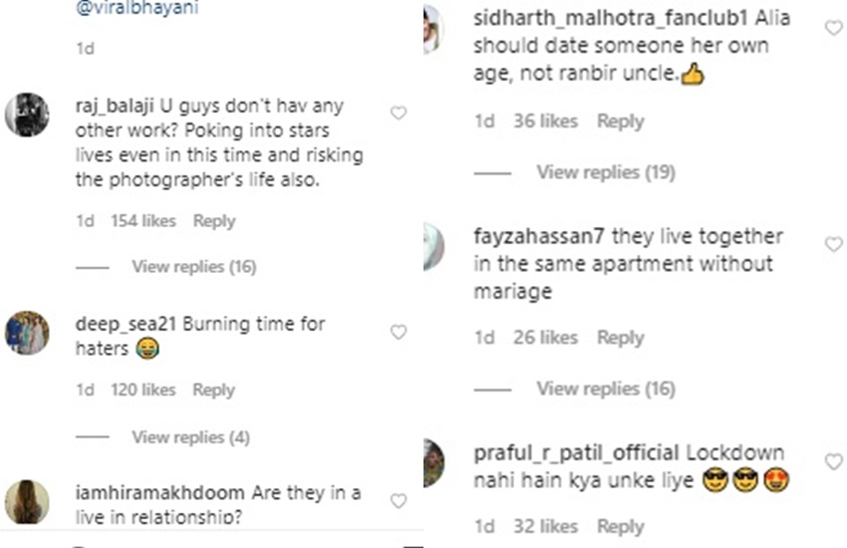The width and height of the screenshot is (847, 548).
Task: Open deep_sea21's profile avatar
Action: 27,333
